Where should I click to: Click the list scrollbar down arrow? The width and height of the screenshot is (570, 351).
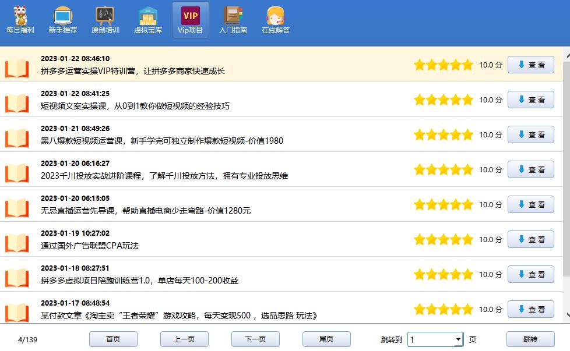(x=567, y=315)
